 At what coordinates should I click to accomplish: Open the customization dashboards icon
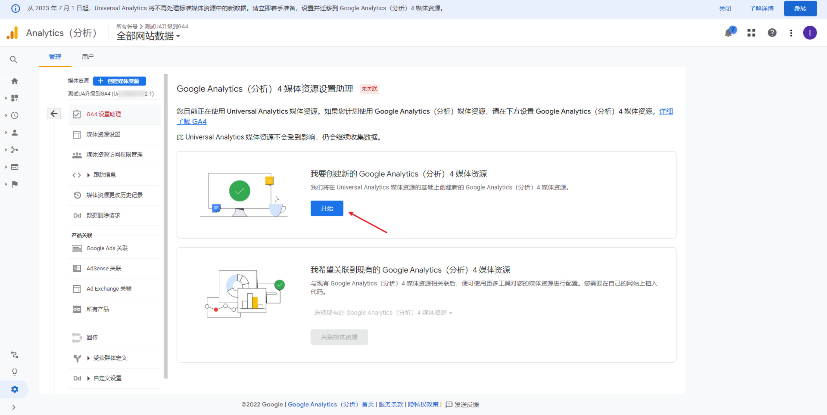point(14,98)
